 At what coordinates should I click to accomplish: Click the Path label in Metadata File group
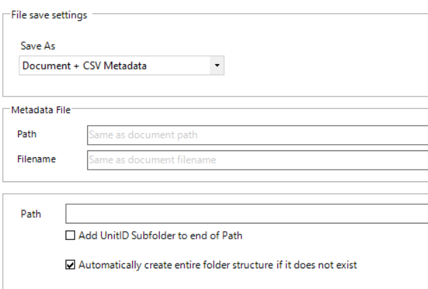coord(27,134)
